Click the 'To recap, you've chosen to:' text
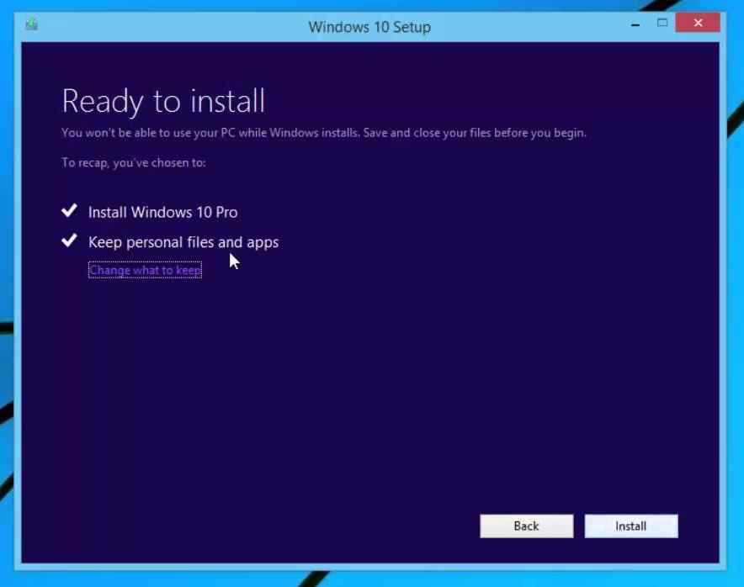Screen dimensions: 744x587 coord(133,162)
